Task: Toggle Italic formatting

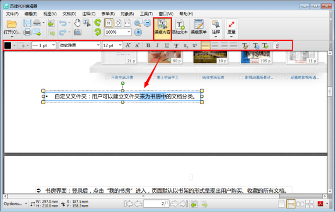Action: click(157, 45)
